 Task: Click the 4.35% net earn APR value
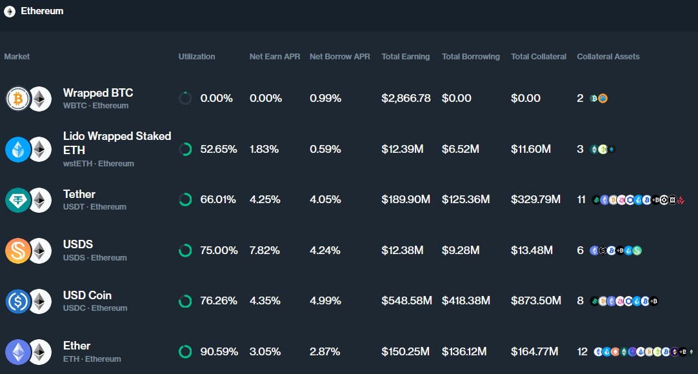pyautogui.click(x=265, y=301)
